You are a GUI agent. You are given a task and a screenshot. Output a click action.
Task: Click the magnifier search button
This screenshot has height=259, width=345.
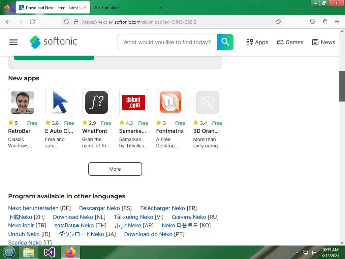[x=225, y=42]
